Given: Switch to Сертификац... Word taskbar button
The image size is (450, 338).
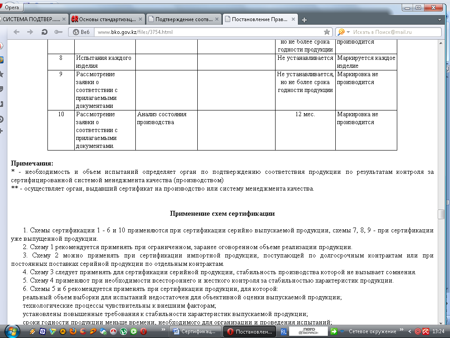Looking at the screenshot, I should 196,331.
